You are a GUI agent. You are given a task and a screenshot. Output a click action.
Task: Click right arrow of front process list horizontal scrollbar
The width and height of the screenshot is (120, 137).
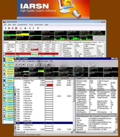click(x=72, y=132)
